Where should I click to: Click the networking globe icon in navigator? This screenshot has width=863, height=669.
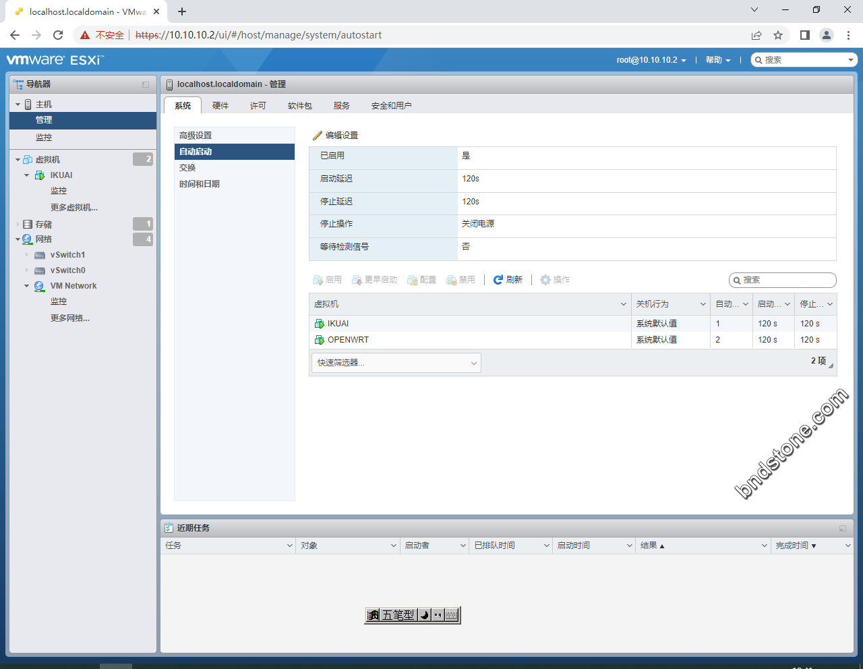click(28, 239)
